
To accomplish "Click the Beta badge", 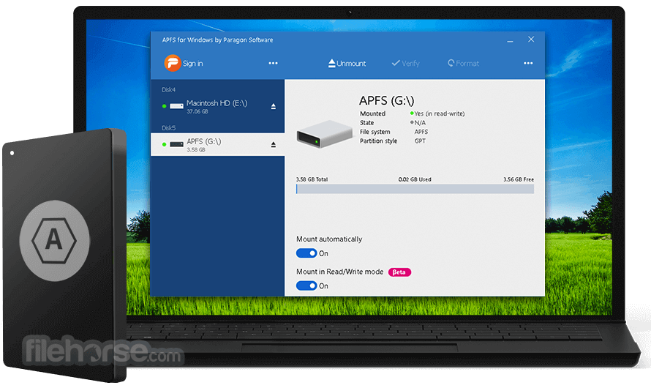I will [x=399, y=272].
